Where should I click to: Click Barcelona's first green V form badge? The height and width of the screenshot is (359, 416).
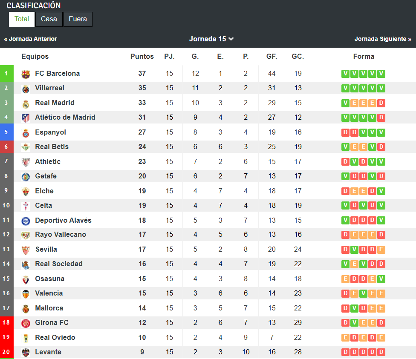[x=345, y=74]
